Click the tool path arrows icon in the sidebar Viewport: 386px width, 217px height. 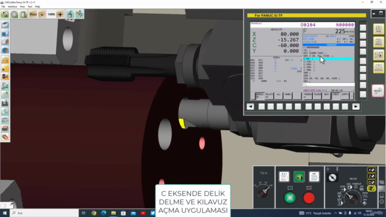pos(5,86)
